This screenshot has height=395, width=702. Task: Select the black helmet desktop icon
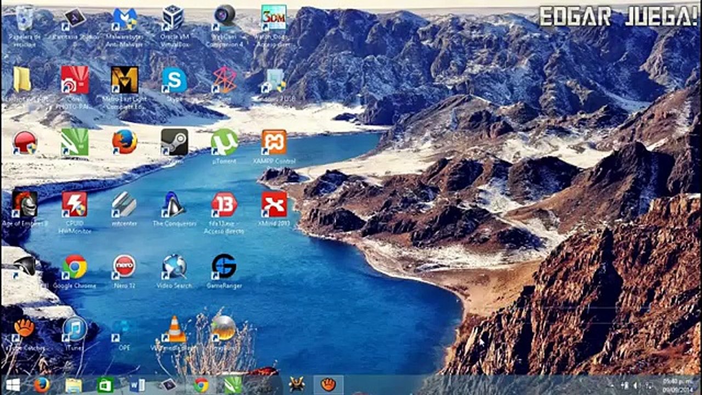[x=25, y=266]
